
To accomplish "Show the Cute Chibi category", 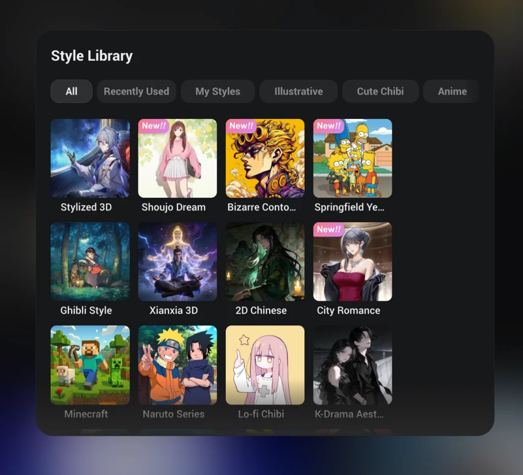I will [380, 91].
